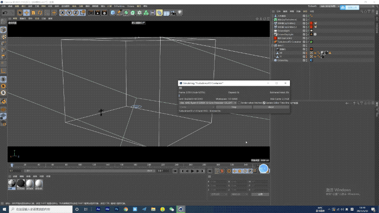Select the OctaneLight object
The image size is (379, 213).
click(x=283, y=31)
